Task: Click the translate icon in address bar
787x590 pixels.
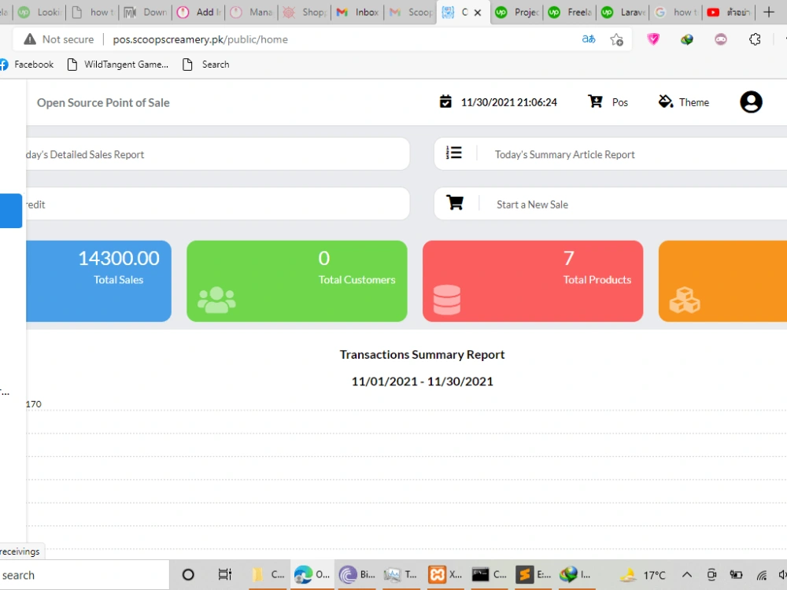Action: [x=589, y=39]
